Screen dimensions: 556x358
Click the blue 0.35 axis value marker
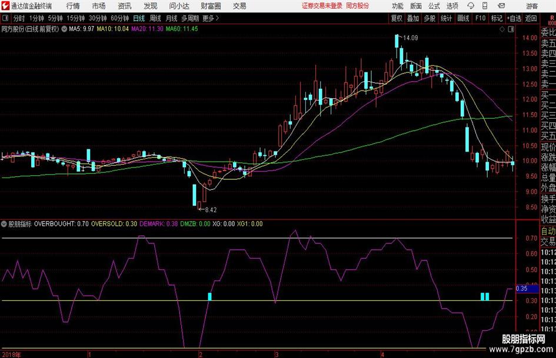[x=527, y=289]
